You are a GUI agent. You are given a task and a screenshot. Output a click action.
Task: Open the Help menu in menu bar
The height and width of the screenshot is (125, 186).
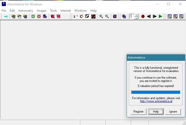pyautogui.click(x=93, y=11)
